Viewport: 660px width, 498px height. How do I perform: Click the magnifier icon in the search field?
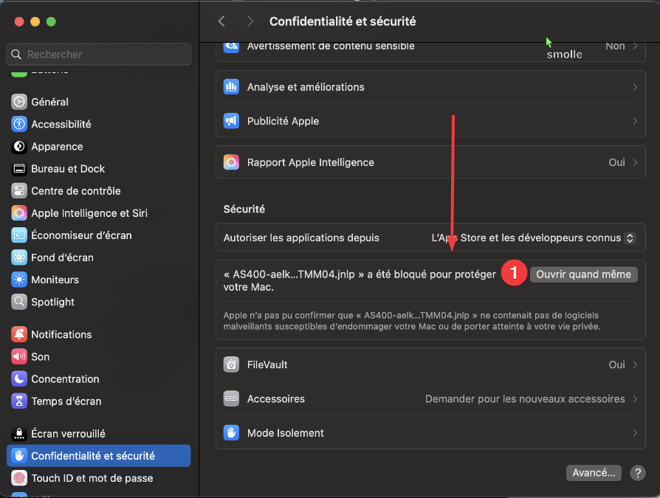point(16,55)
